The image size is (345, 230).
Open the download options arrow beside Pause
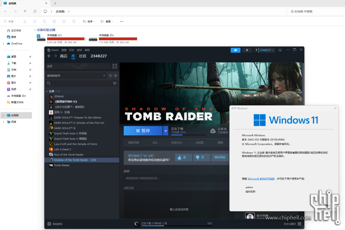[x=165, y=131]
